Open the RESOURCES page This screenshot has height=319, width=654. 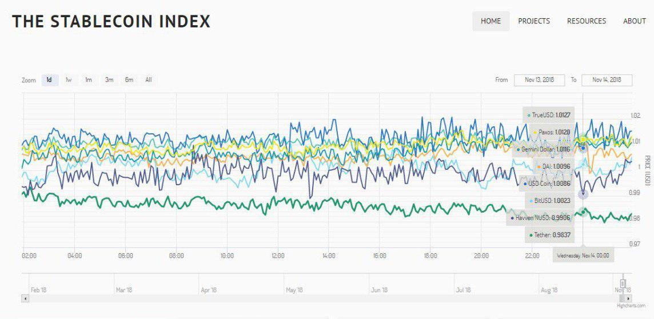[x=587, y=21]
